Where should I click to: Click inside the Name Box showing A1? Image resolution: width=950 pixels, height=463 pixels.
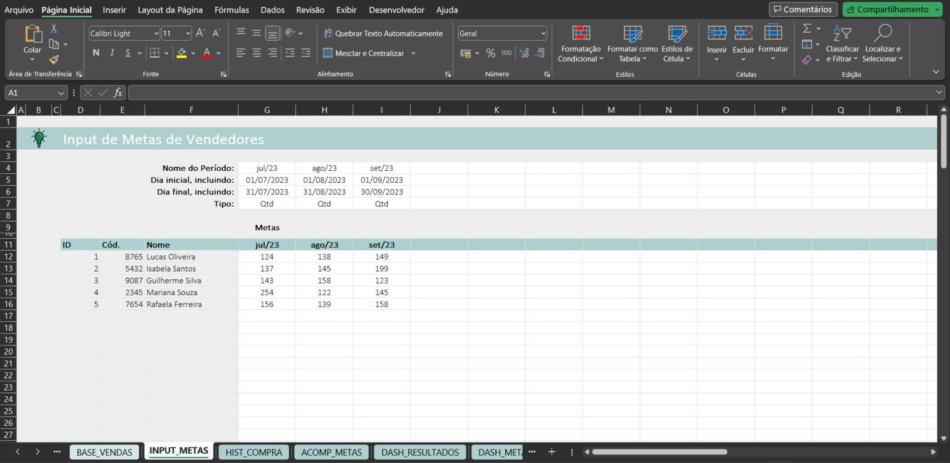click(30, 92)
